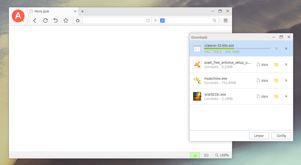Select the ccleaner-32-bits.exe file name
Screen dimensions: 301x165
coord(219,45)
